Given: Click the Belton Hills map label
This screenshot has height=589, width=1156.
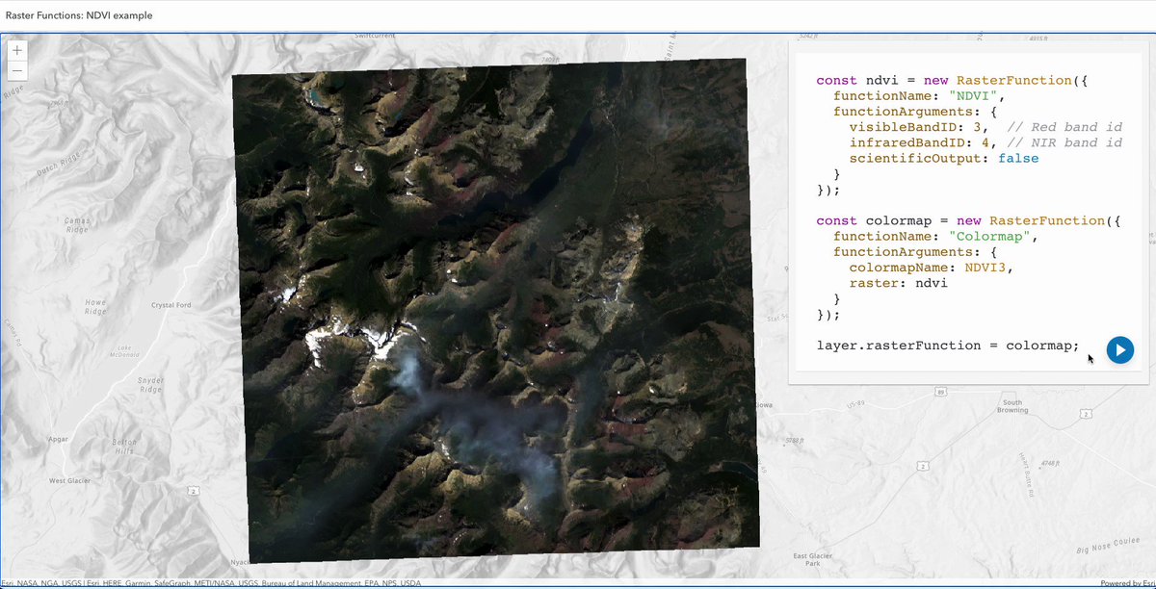Looking at the screenshot, I should 126,447.
